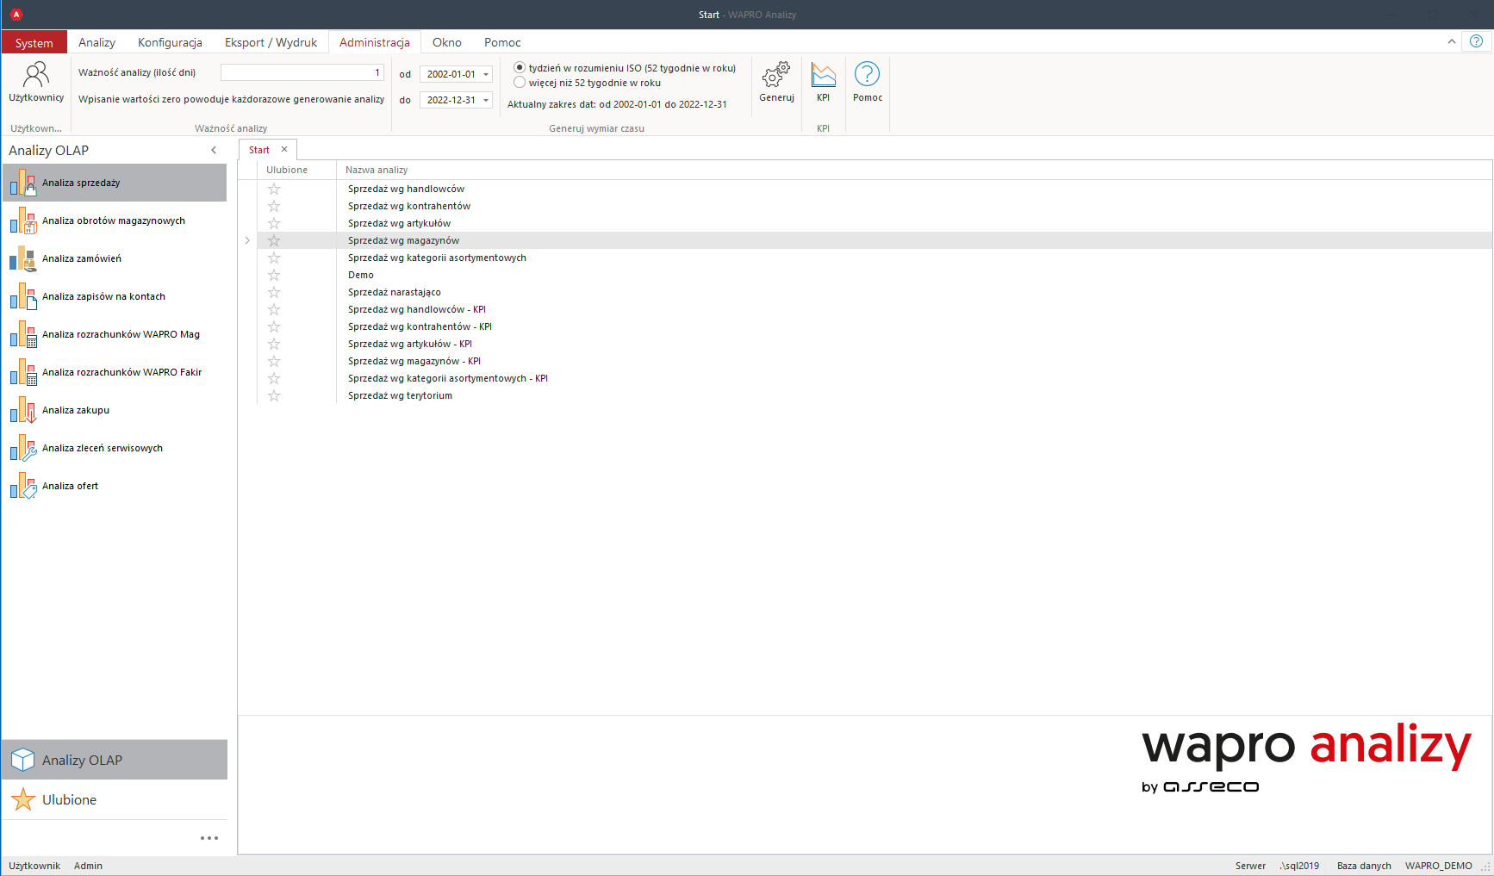The height and width of the screenshot is (876, 1494).
Task: Select Analiza sprzedaży in sidebar
Action: click(x=115, y=183)
